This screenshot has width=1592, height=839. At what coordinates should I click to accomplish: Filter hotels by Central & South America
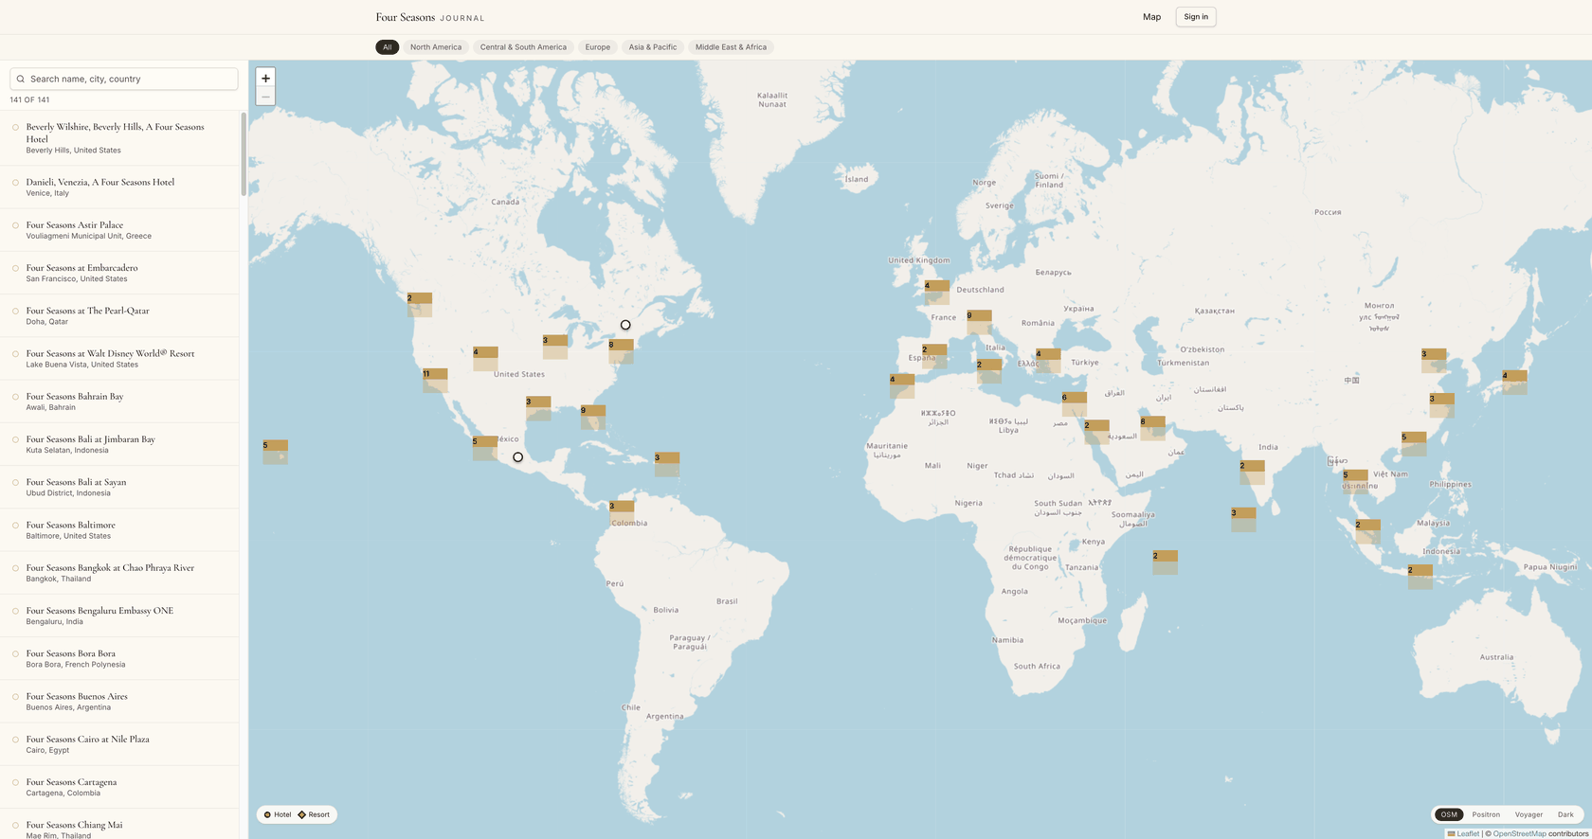pos(523,47)
